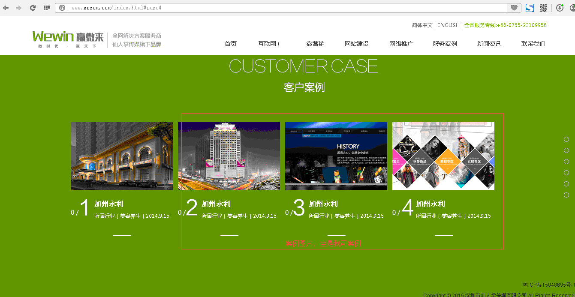This screenshot has height=297, width=575.
Task: Switch language to ENGLISH
Action: pos(448,25)
